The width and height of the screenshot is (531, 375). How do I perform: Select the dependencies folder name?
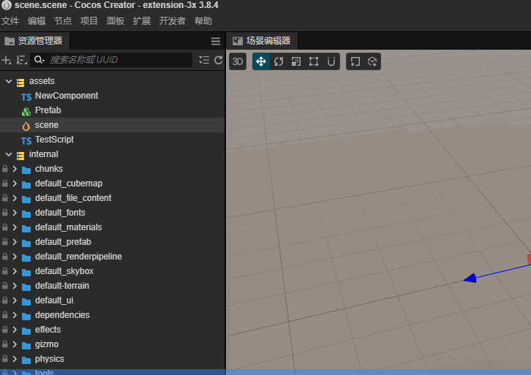click(x=62, y=315)
